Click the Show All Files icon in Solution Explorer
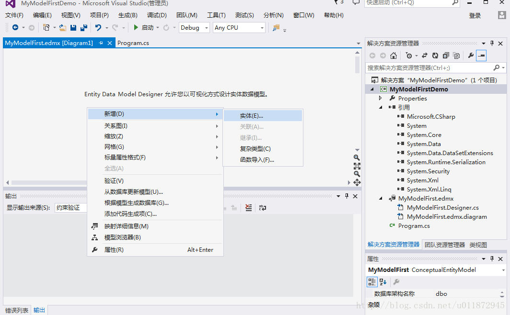510x315 pixels. tap(457, 56)
